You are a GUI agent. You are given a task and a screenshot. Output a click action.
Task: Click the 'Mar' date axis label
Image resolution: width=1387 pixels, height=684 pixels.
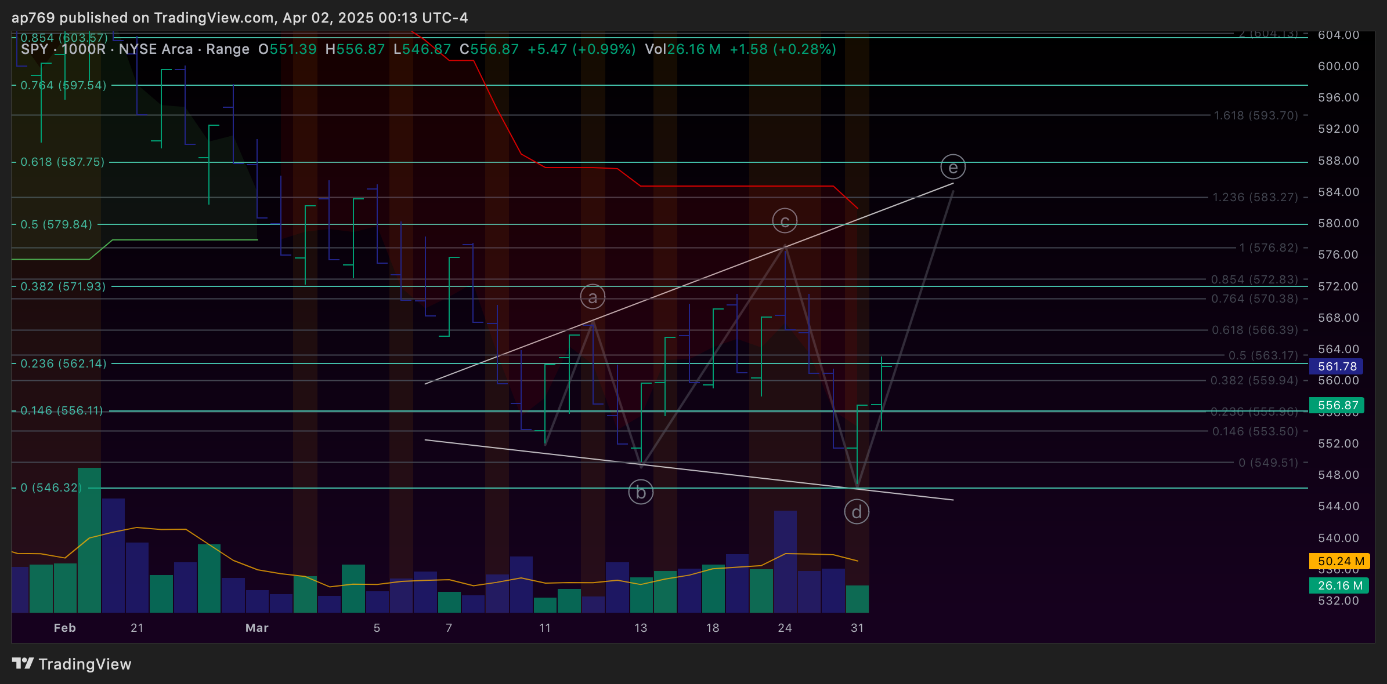(x=257, y=628)
